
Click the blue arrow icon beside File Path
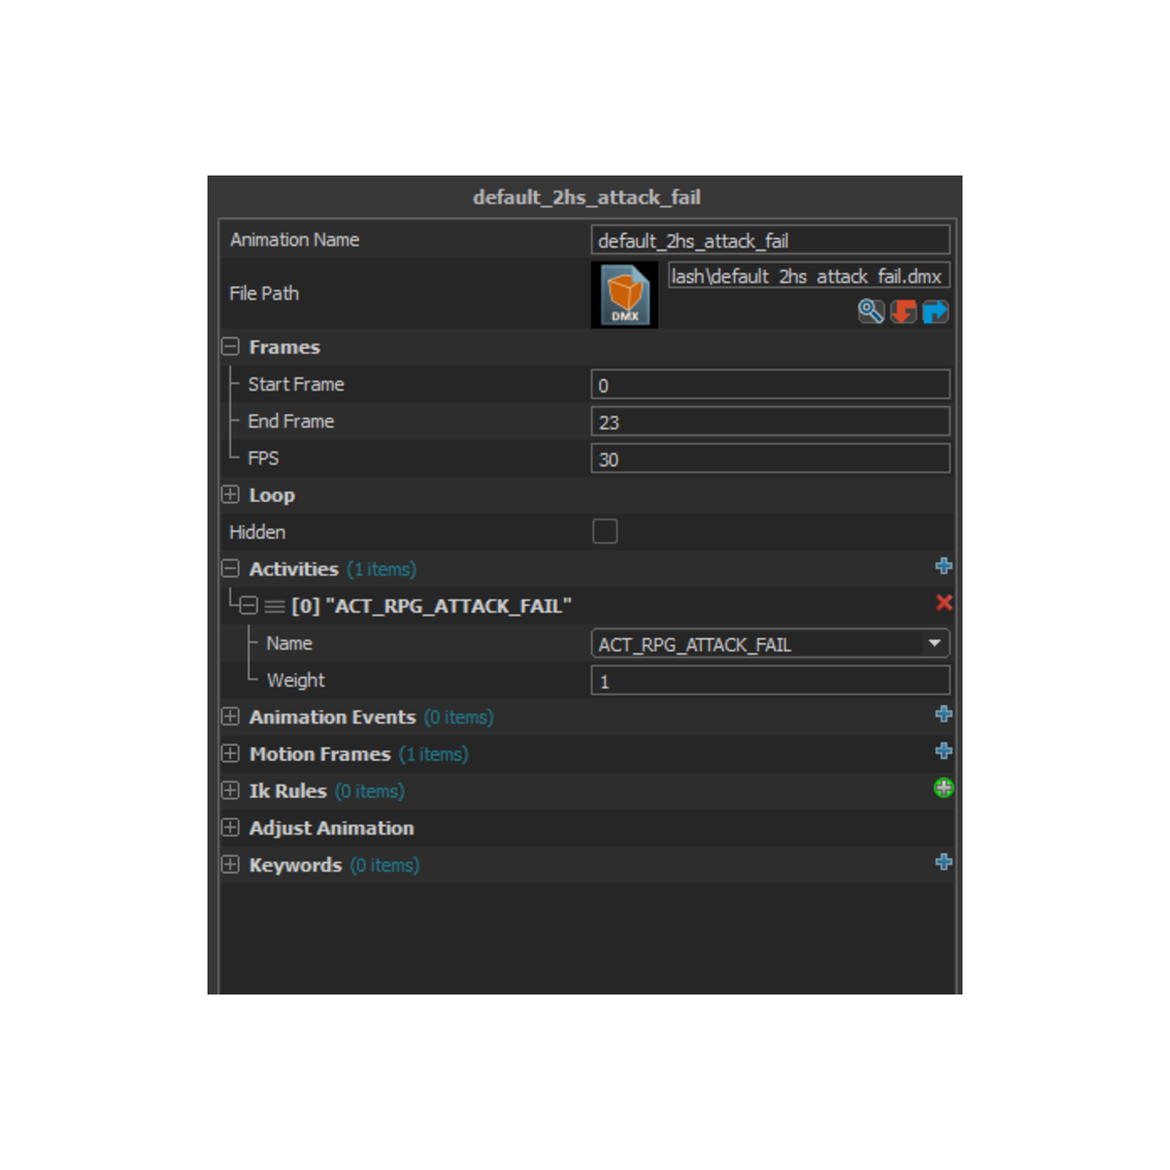(x=935, y=312)
